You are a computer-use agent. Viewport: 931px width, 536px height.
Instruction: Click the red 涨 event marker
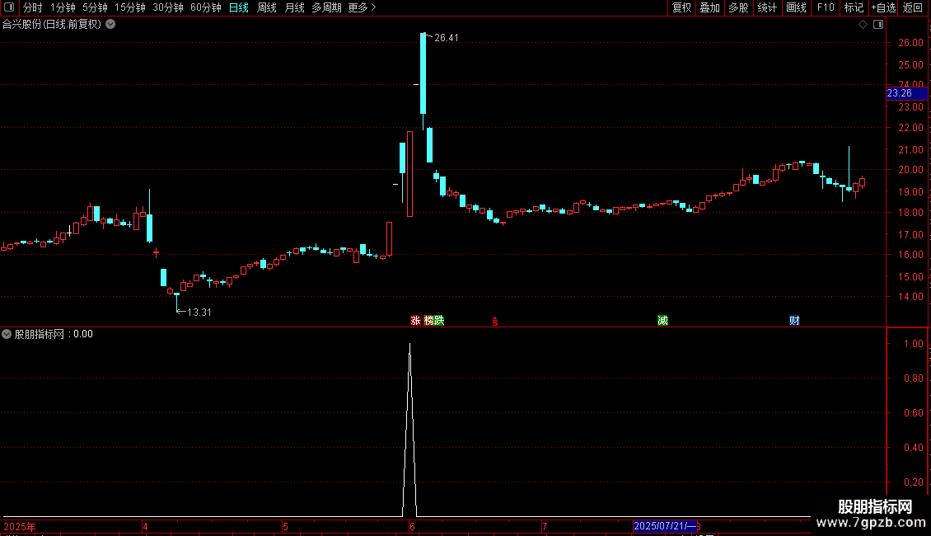point(415,320)
